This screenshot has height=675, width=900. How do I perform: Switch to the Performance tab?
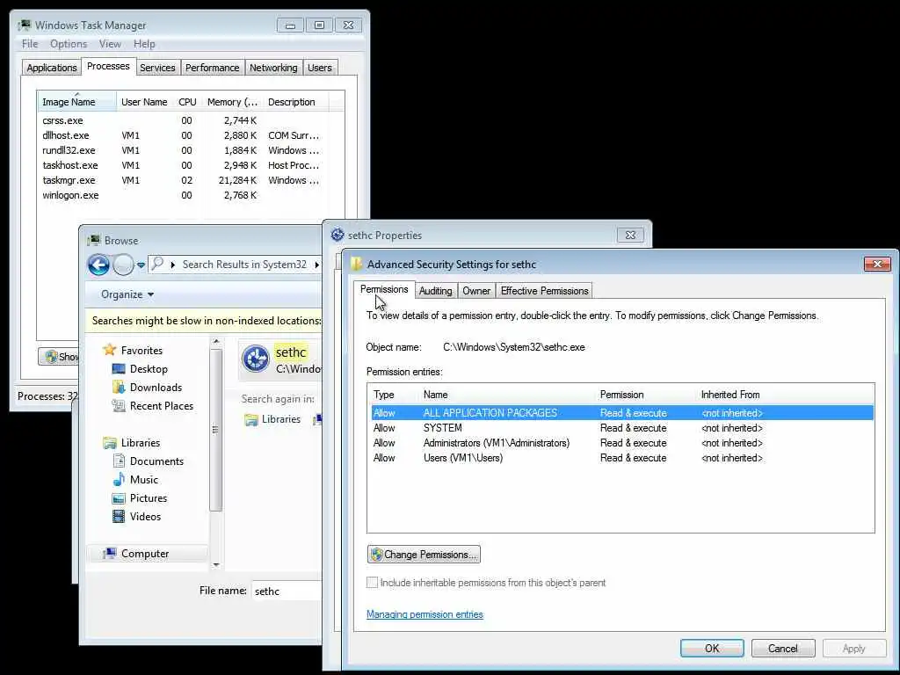point(213,68)
